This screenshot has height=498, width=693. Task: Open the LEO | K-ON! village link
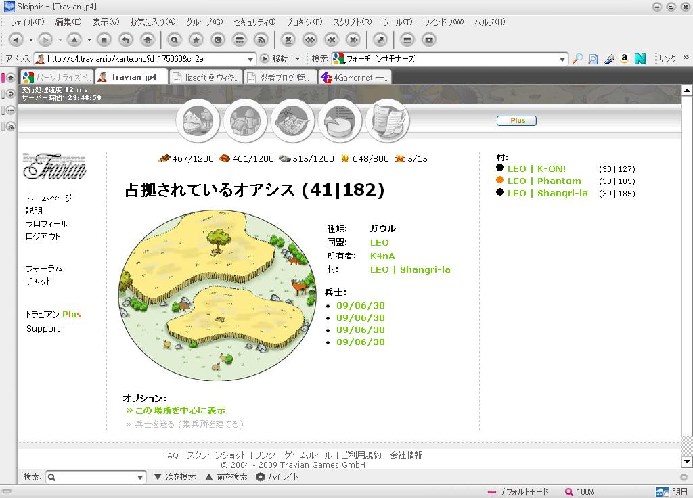(537, 168)
